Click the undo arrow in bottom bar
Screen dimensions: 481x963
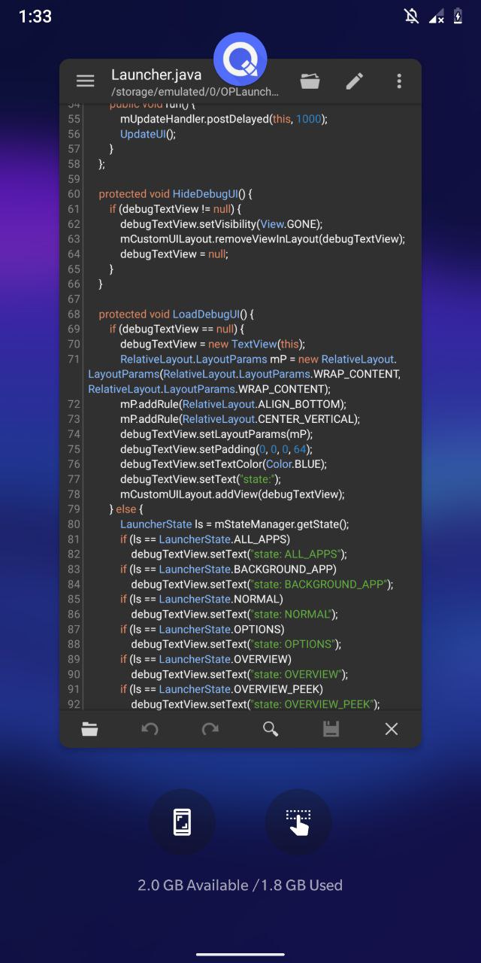coord(150,728)
